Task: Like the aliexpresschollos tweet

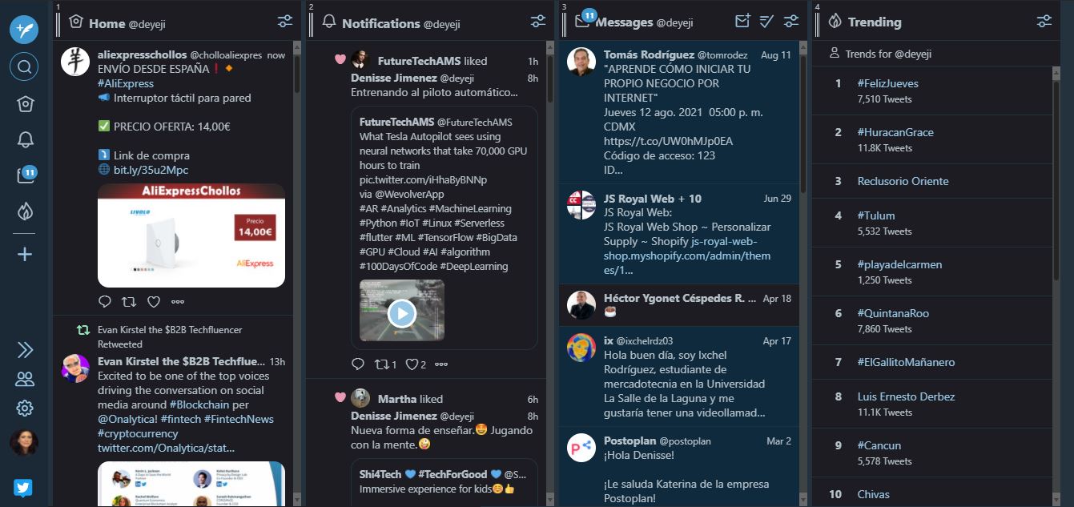Action: coord(154,302)
